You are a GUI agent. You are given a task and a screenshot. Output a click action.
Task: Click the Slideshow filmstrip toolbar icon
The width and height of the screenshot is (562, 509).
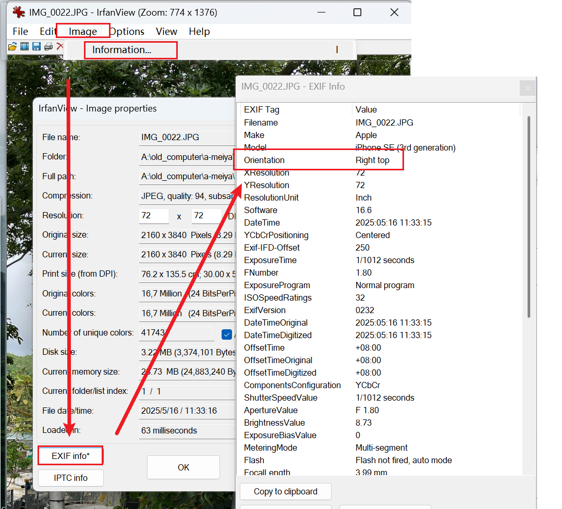tap(25, 47)
